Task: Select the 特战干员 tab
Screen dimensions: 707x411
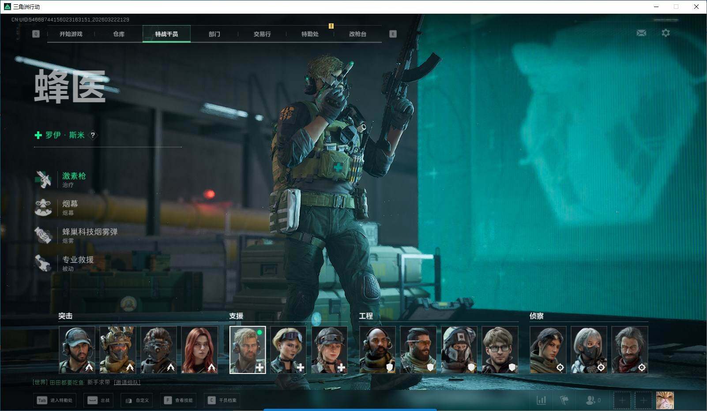Action: coord(166,34)
